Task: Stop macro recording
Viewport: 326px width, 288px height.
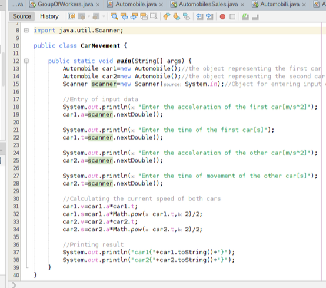Action: click(232, 16)
